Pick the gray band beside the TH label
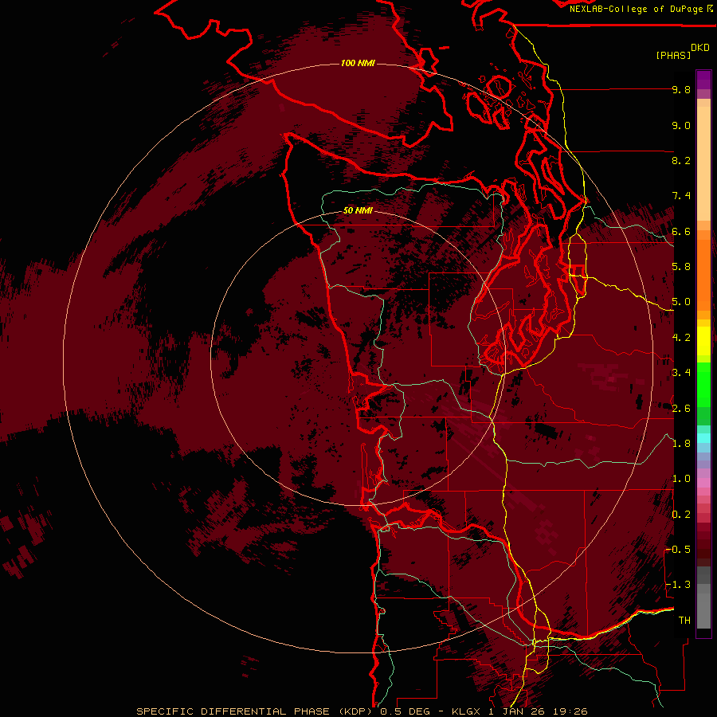The width and height of the screenshot is (717, 717). pyautogui.click(x=703, y=613)
